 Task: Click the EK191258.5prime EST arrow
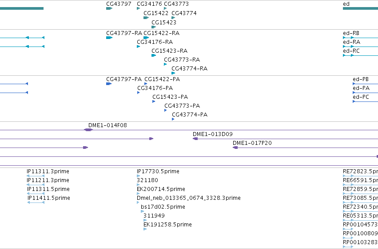(145, 229)
